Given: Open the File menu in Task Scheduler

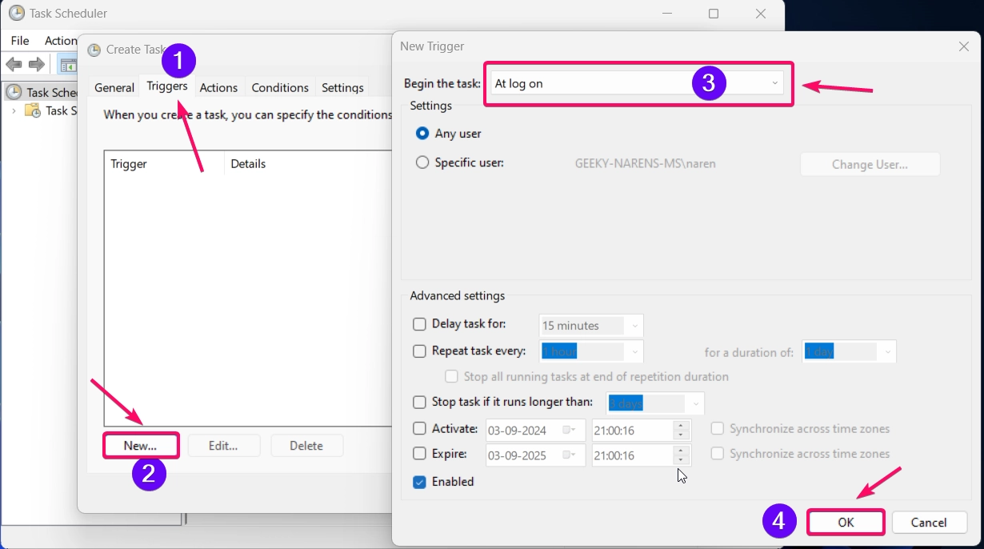Looking at the screenshot, I should point(20,40).
